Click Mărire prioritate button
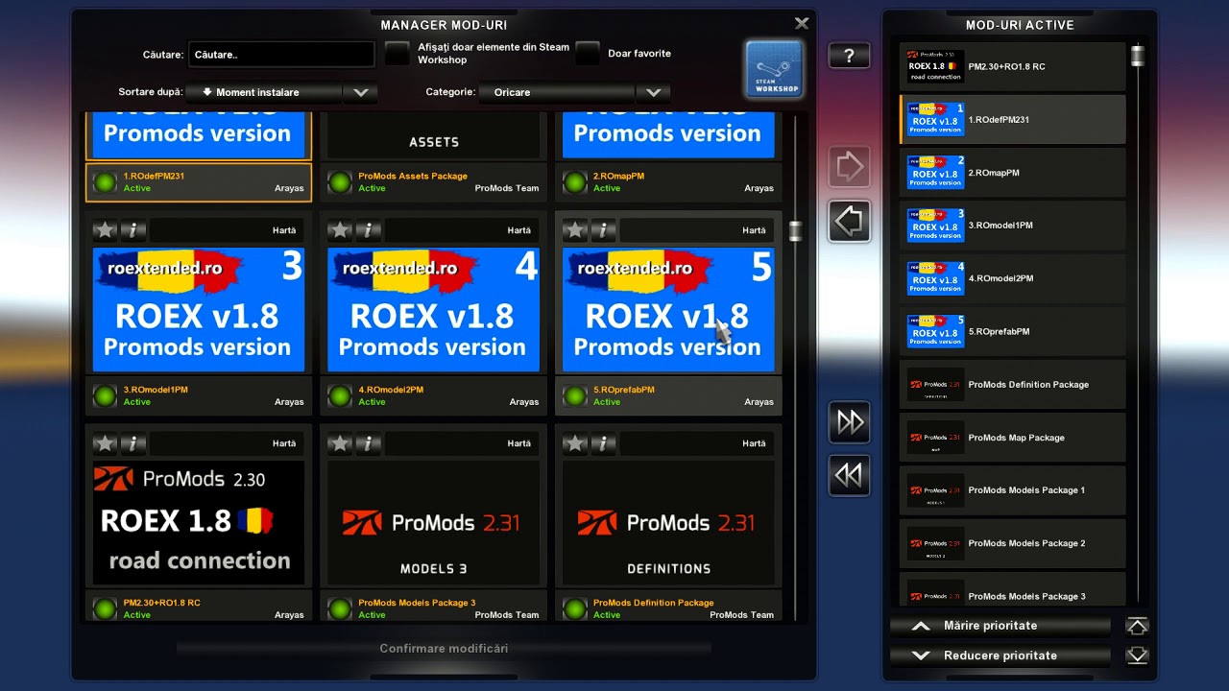 [x=1000, y=626]
